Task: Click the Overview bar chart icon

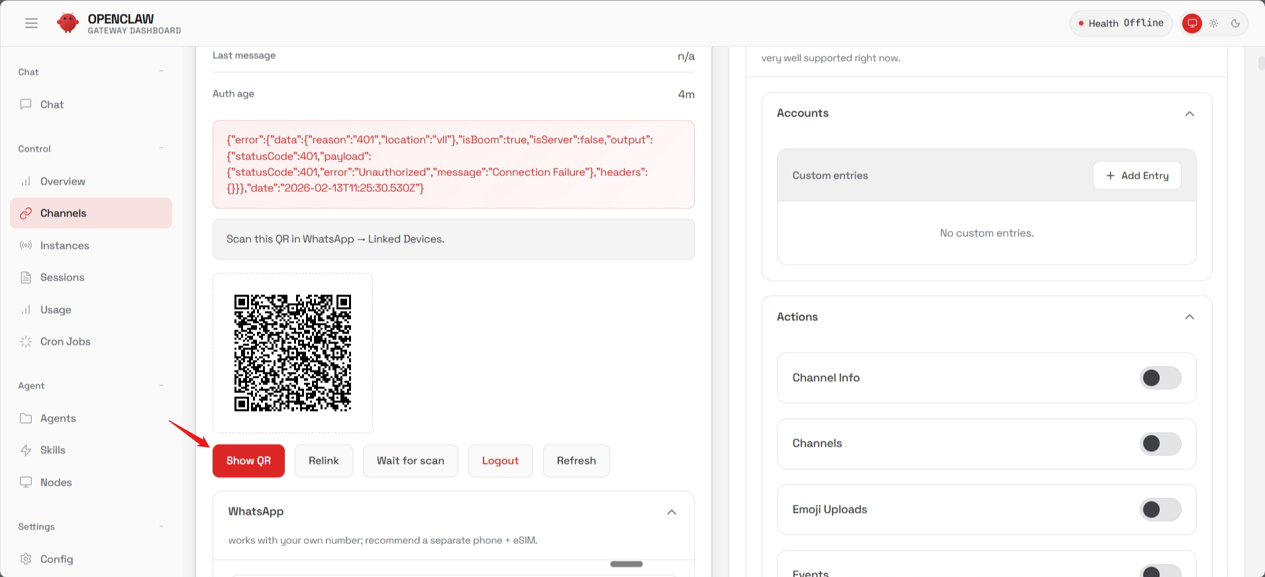Action: [26, 181]
